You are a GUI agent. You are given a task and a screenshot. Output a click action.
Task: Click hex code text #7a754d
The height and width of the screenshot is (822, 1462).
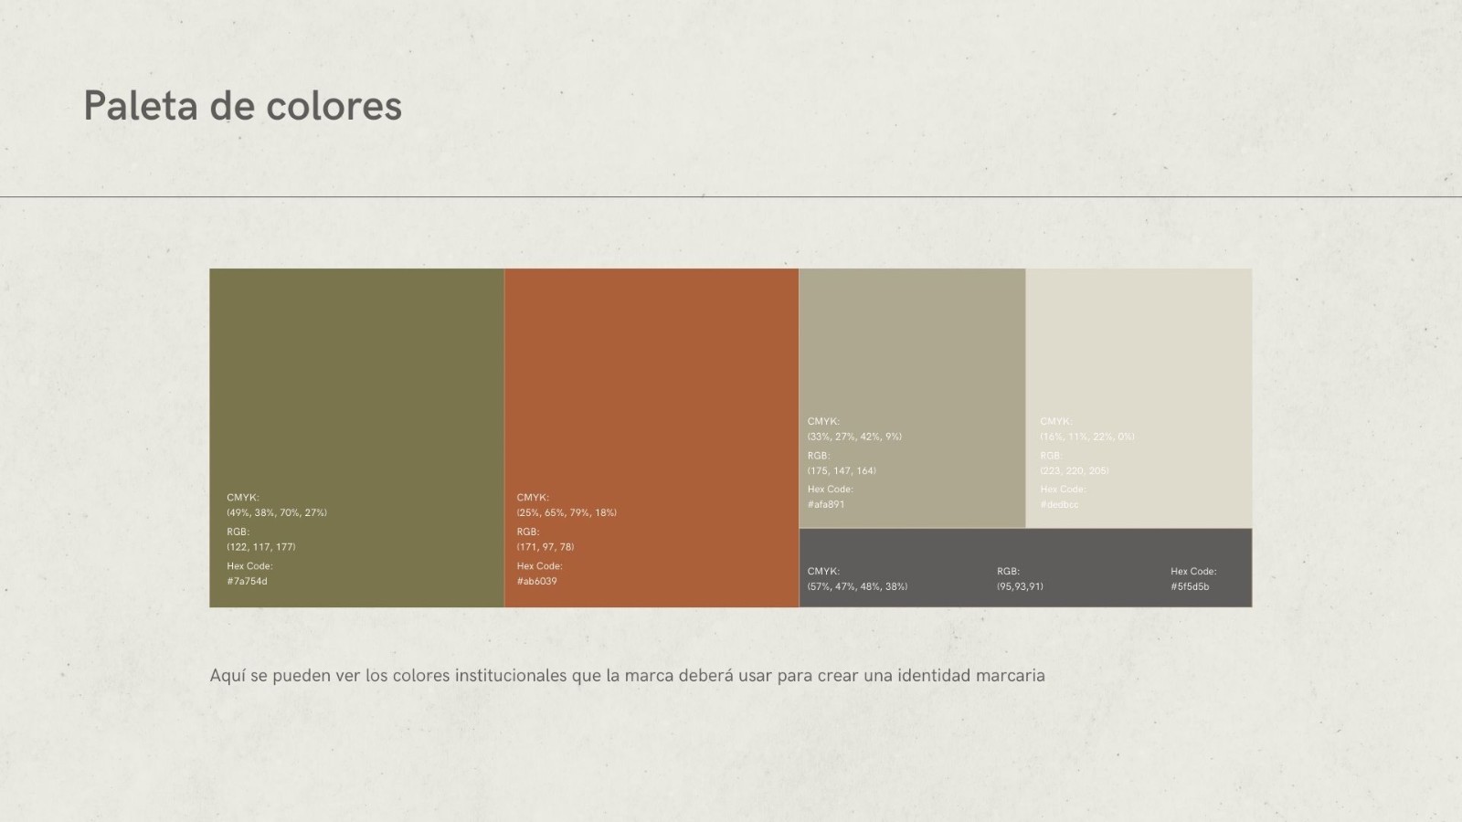tap(247, 582)
